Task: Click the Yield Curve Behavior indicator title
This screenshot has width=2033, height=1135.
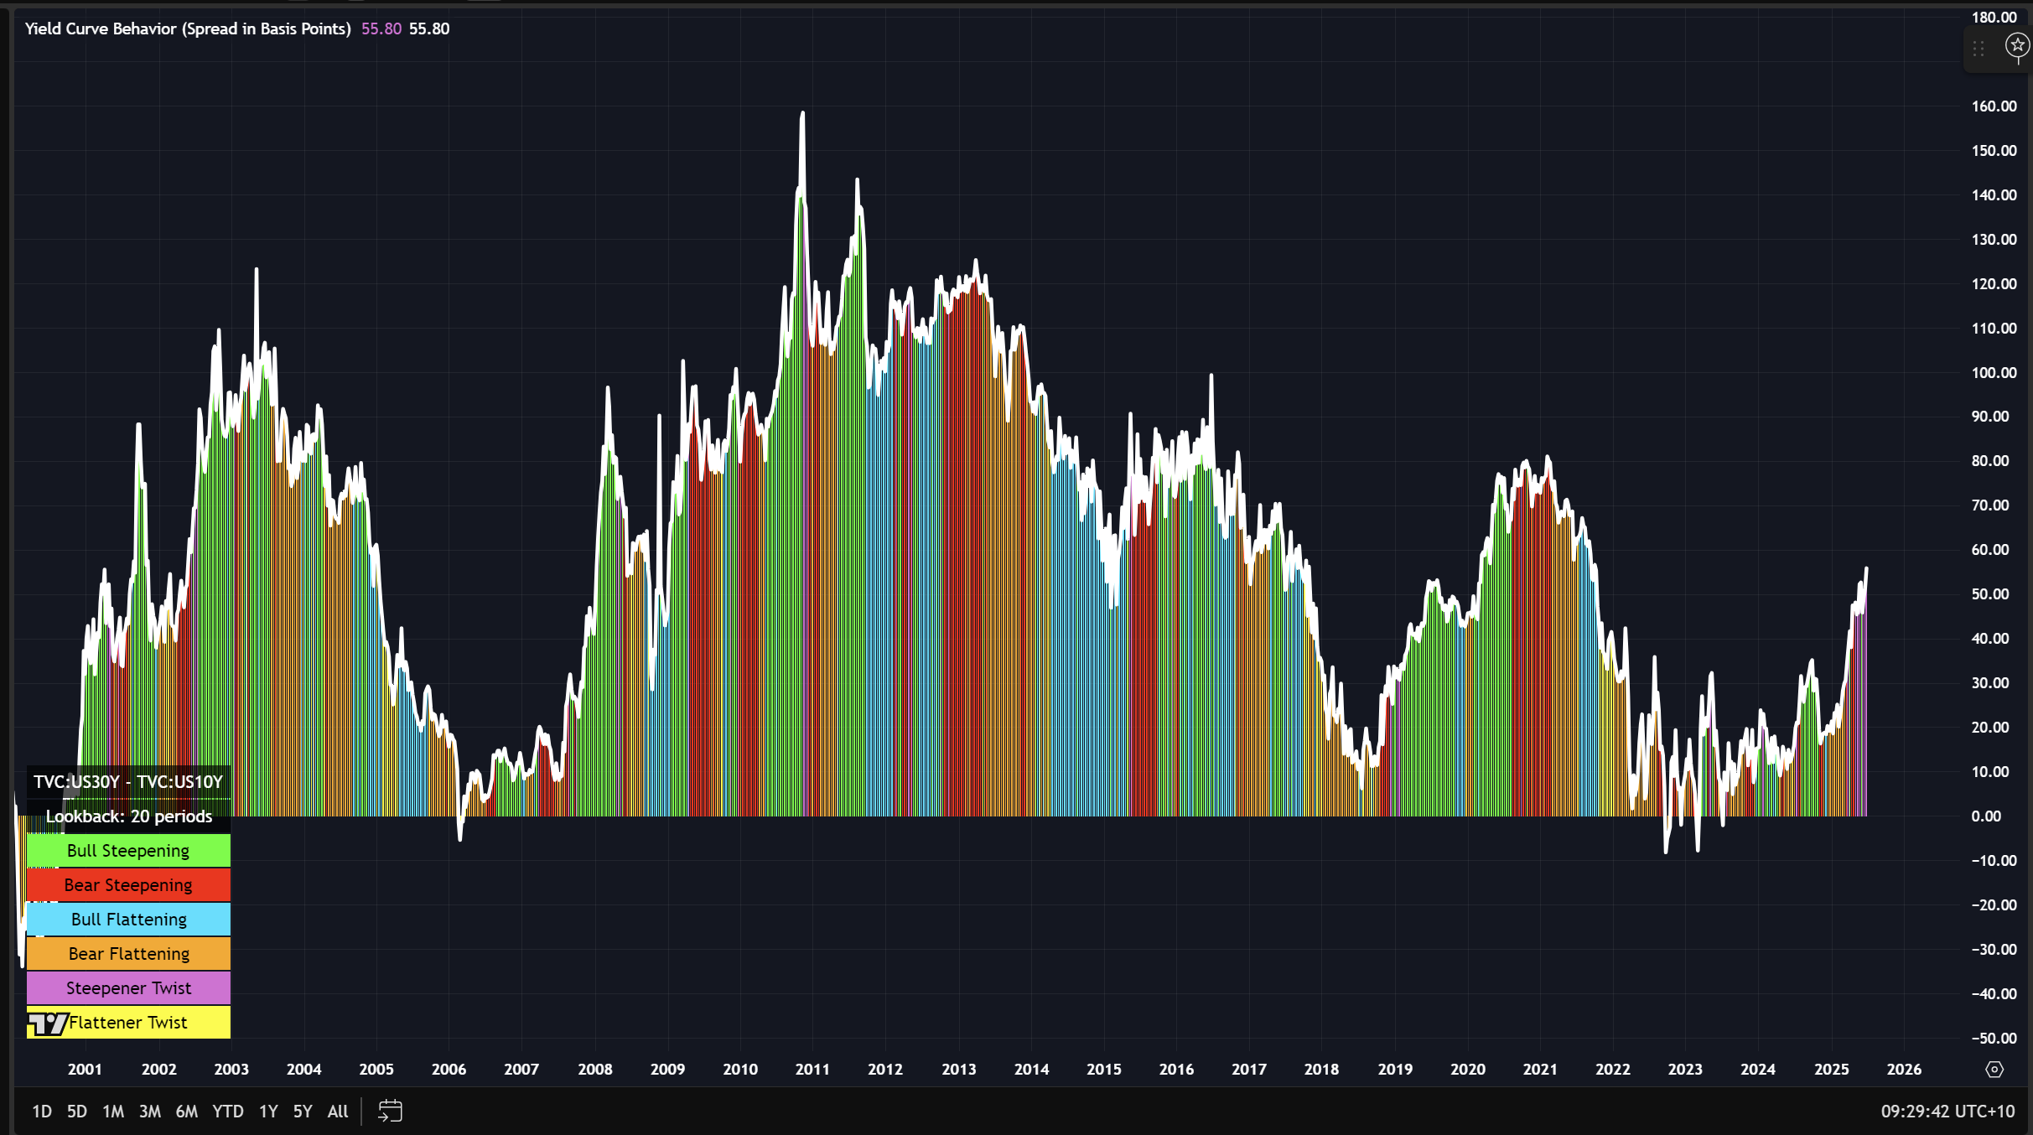Action: click(x=188, y=29)
